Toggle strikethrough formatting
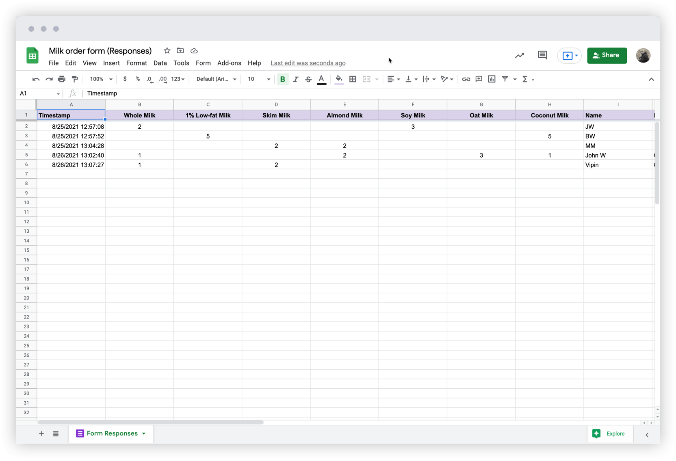Viewport: 676px width, 461px height. coord(308,79)
